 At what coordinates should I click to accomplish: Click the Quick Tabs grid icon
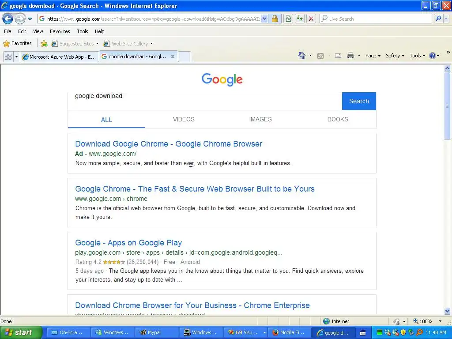[x=8, y=57]
